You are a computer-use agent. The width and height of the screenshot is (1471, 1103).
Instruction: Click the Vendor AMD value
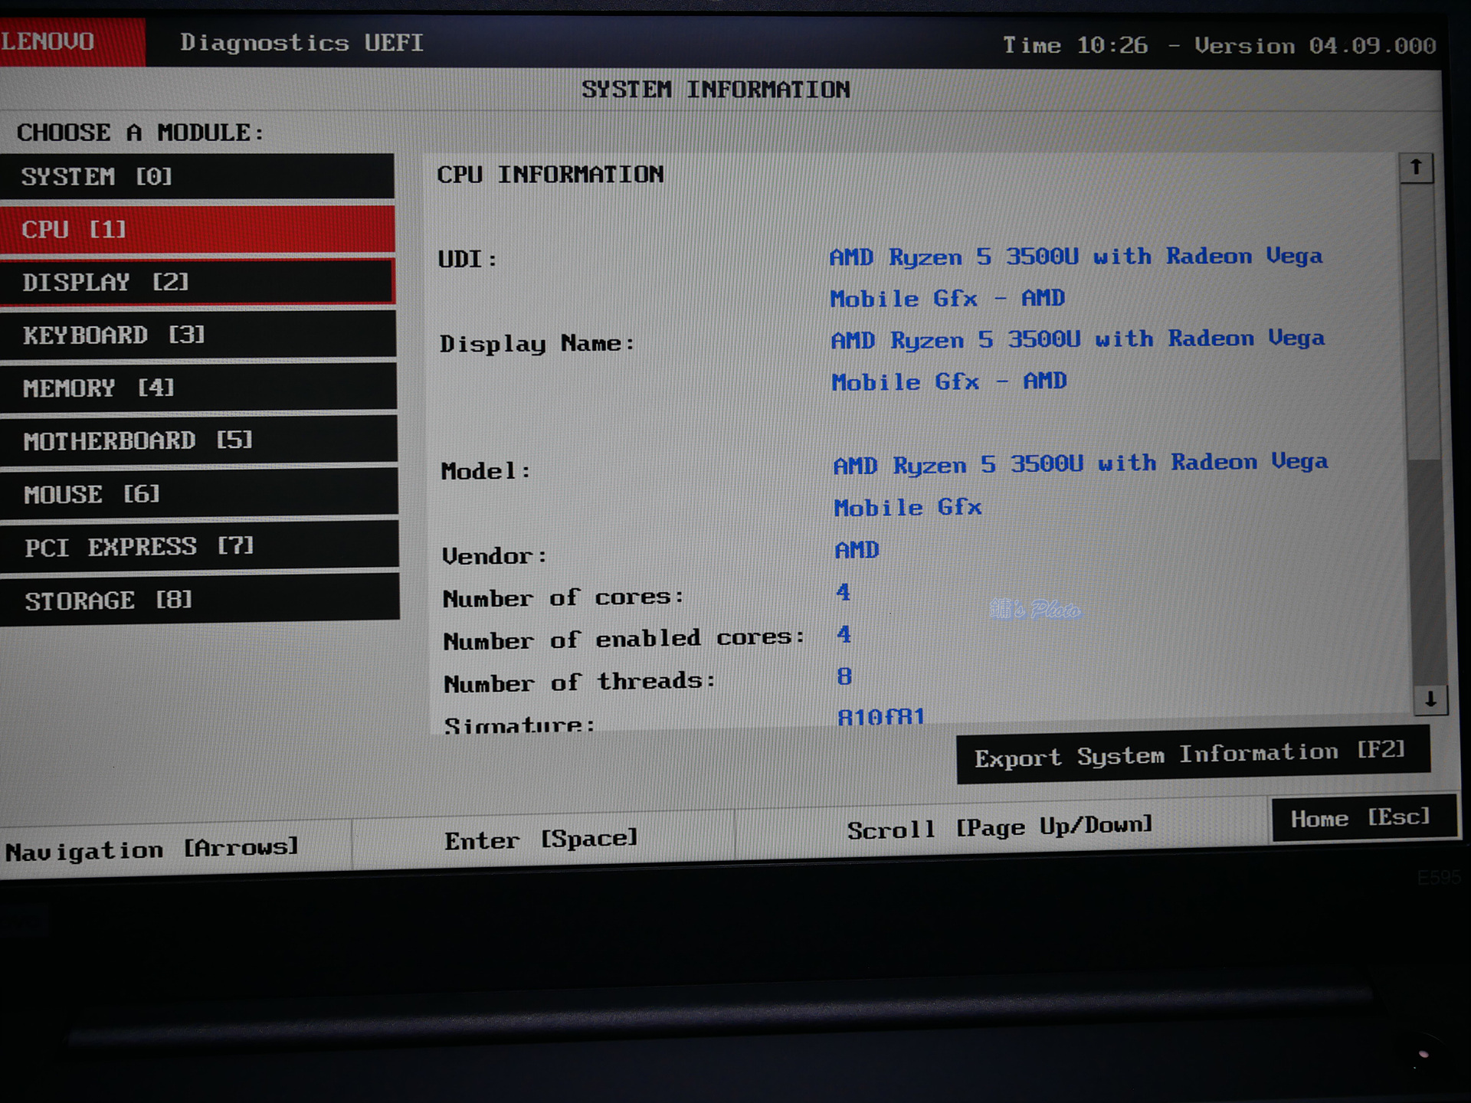tap(857, 550)
